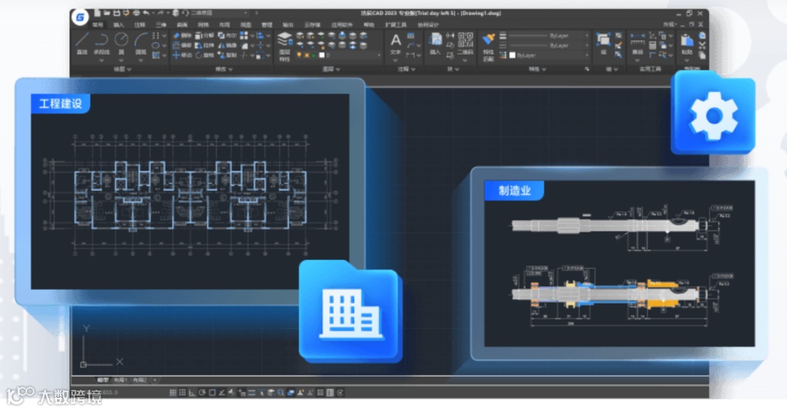Viewport: 787px width, 411px height.
Task: Switch to the Layout2 (布局2) tab
Action: [139, 380]
